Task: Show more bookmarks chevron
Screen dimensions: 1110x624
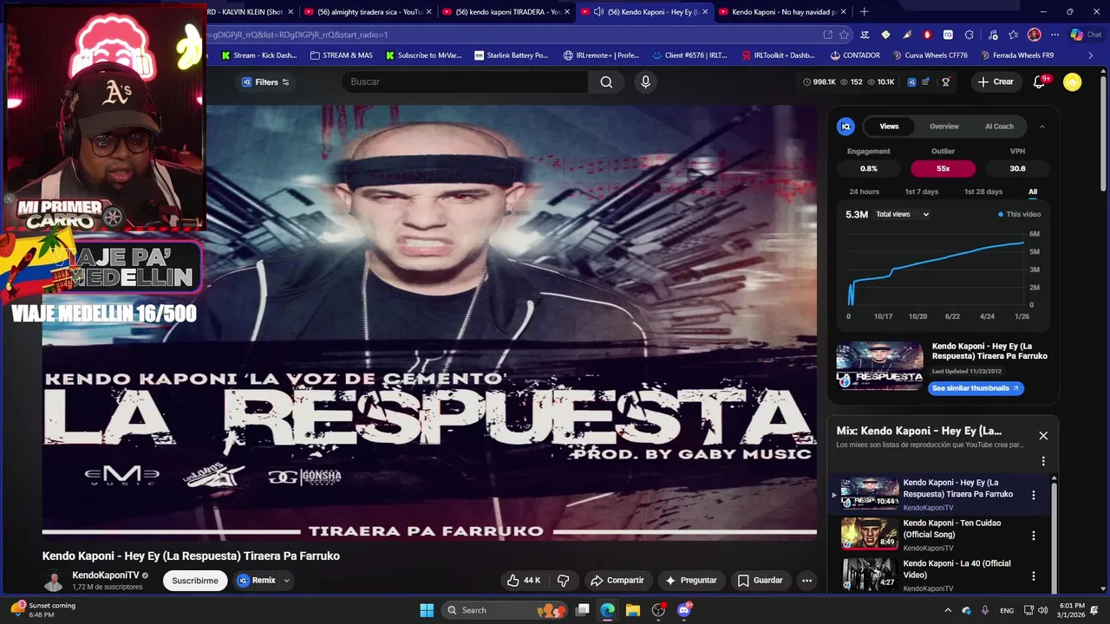Action: point(1091,55)
